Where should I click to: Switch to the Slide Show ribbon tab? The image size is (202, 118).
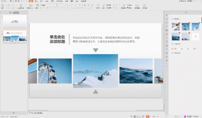59,1
